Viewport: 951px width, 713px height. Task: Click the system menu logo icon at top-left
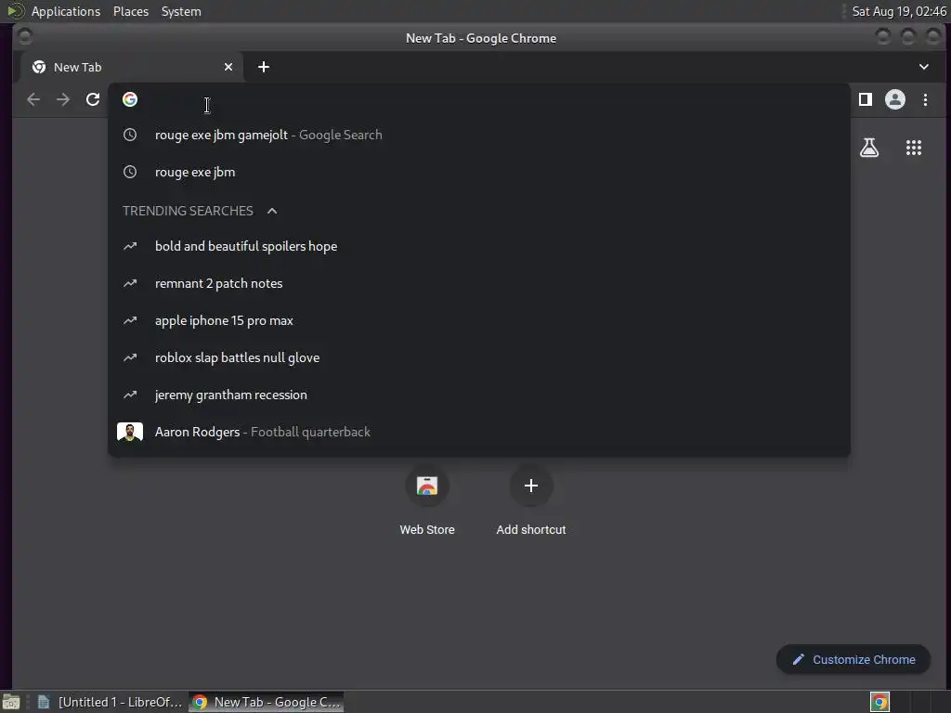tap(15, 11)
